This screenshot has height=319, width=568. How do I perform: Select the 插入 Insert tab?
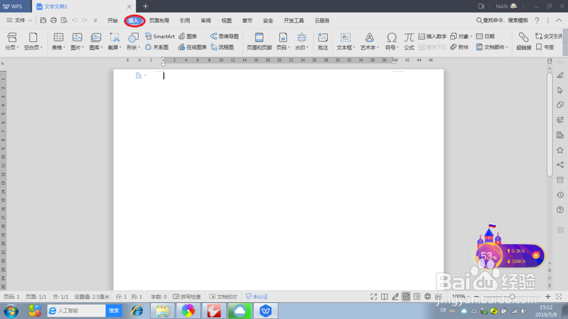tap(133, 20)
